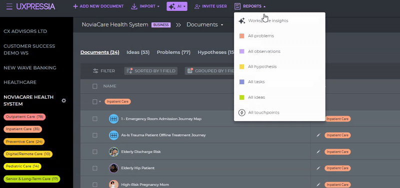Collapse the Inpatient Care group arrow
Viewport: 400px width, 188px height.
coord(100,102)
